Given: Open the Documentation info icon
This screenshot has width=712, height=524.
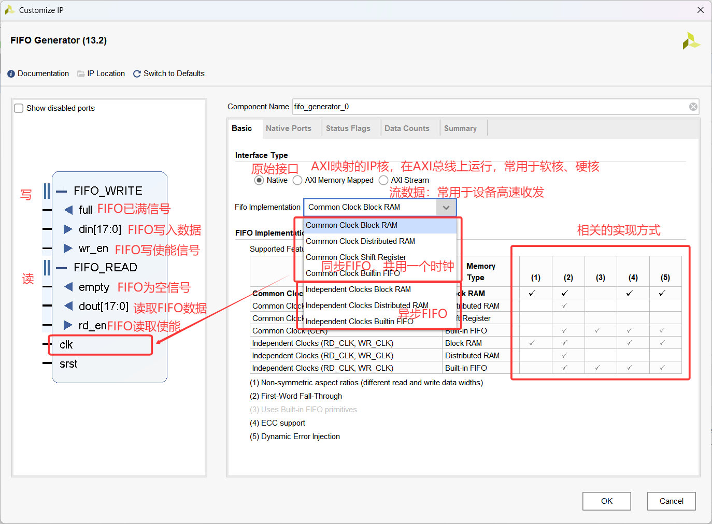Looking at the screenshot, I should pyautogui.click(x=11, y=74).
